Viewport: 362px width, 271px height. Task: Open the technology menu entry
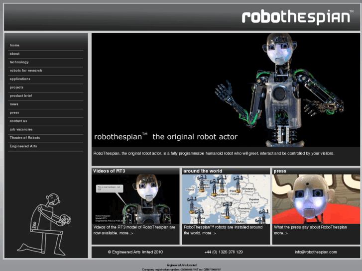[x=19, y=62]
